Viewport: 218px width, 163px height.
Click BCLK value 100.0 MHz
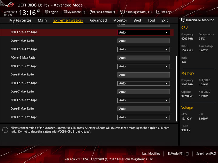click(x=187, y=50)
